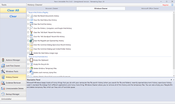Click the 'History Cleaner' panel title
The image size is (175, 104).
coord(35,5)
